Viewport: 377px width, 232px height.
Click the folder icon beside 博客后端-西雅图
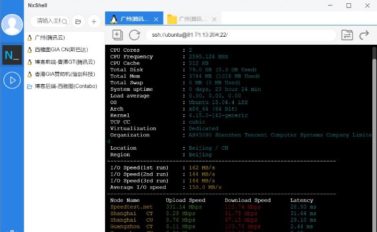(x=30, y=87)
